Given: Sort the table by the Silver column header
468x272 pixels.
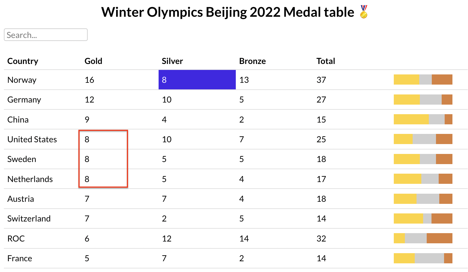Looking at the screenshot, I should (172, 61).
